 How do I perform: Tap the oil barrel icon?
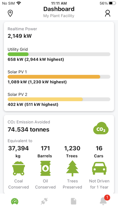point(45,168)
